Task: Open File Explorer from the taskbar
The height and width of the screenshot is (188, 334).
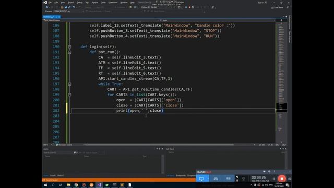Action: click(68, 185)
